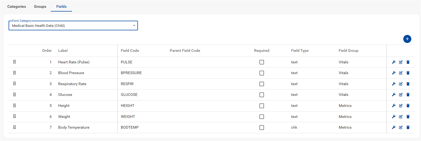Delete the Respiratory Rate field
Viewport: 421px width, 141px height.
[x=408, y=84]
